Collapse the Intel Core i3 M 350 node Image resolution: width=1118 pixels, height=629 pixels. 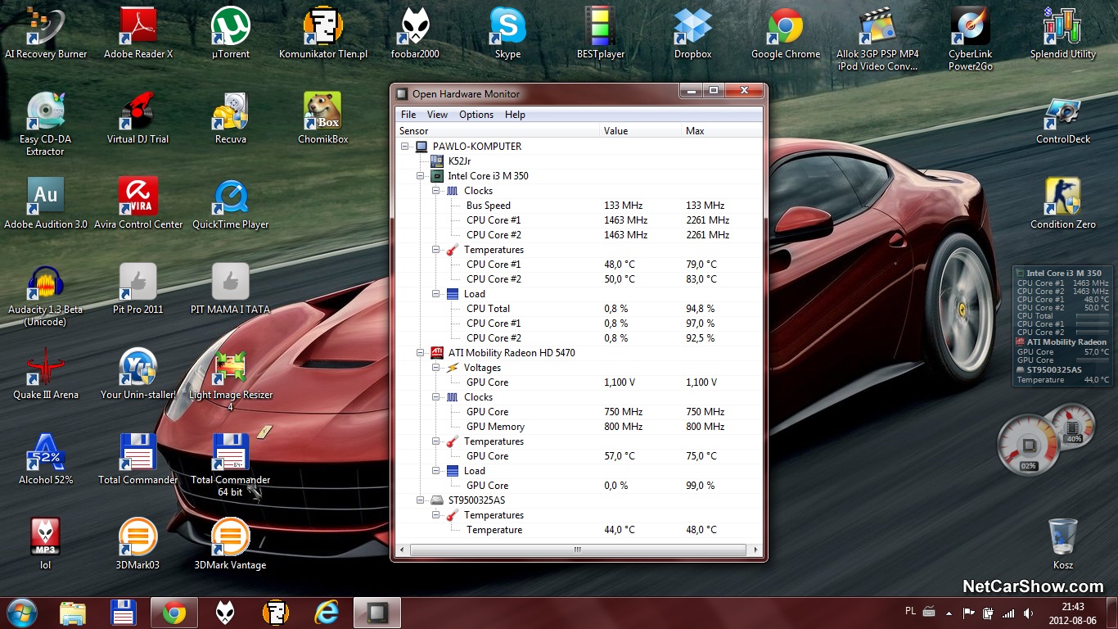(421, 176)
